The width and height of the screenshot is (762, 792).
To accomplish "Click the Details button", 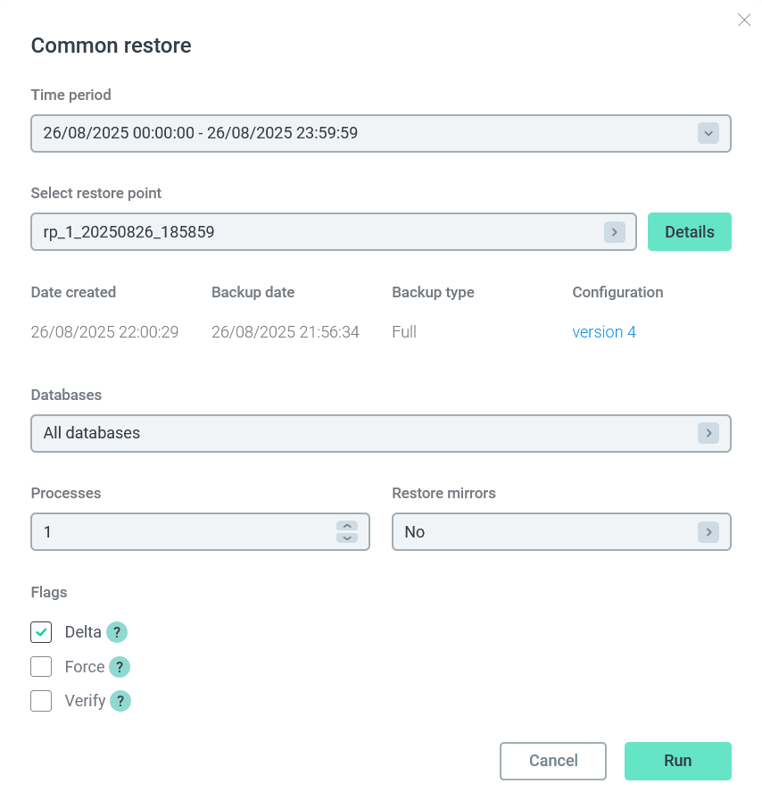I will pyautogui.click(x=689, y=231).
